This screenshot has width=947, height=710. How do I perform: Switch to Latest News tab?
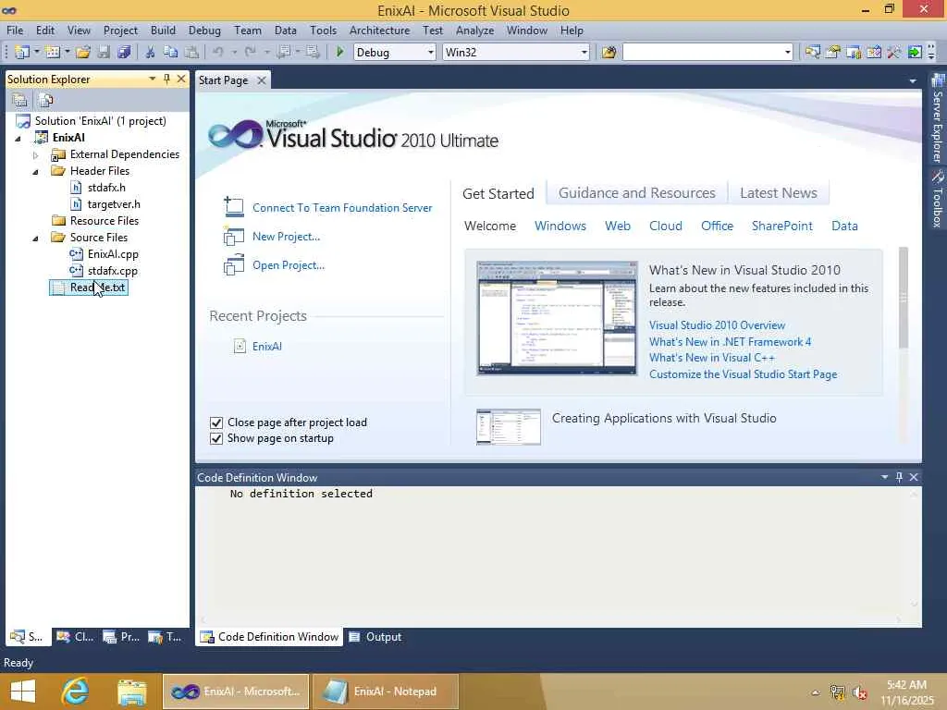(778, 192)
